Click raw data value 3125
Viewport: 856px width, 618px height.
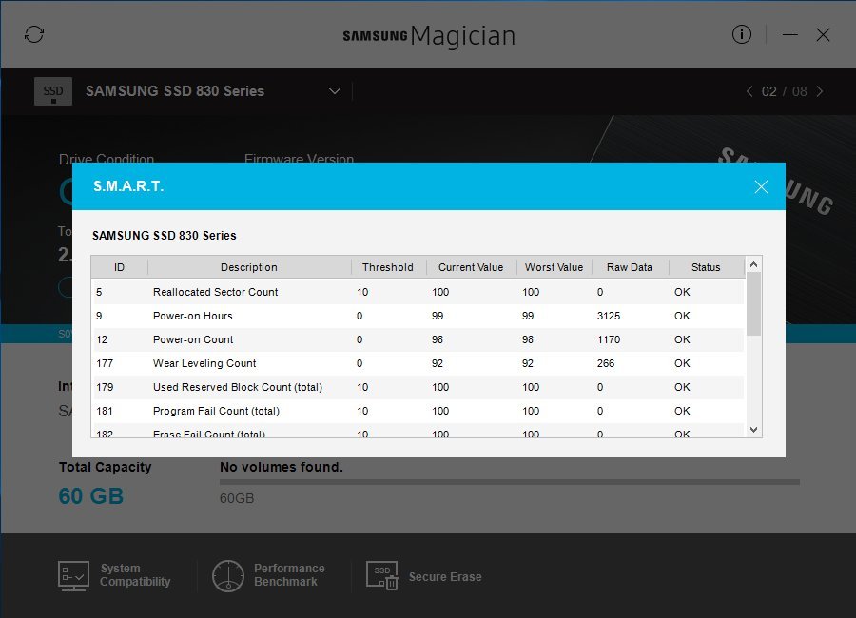point(609,316)
